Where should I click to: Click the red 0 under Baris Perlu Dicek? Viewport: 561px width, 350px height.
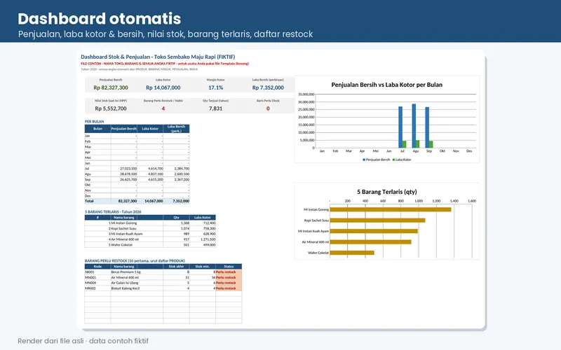pyautogui.click(x=268, y=108)
